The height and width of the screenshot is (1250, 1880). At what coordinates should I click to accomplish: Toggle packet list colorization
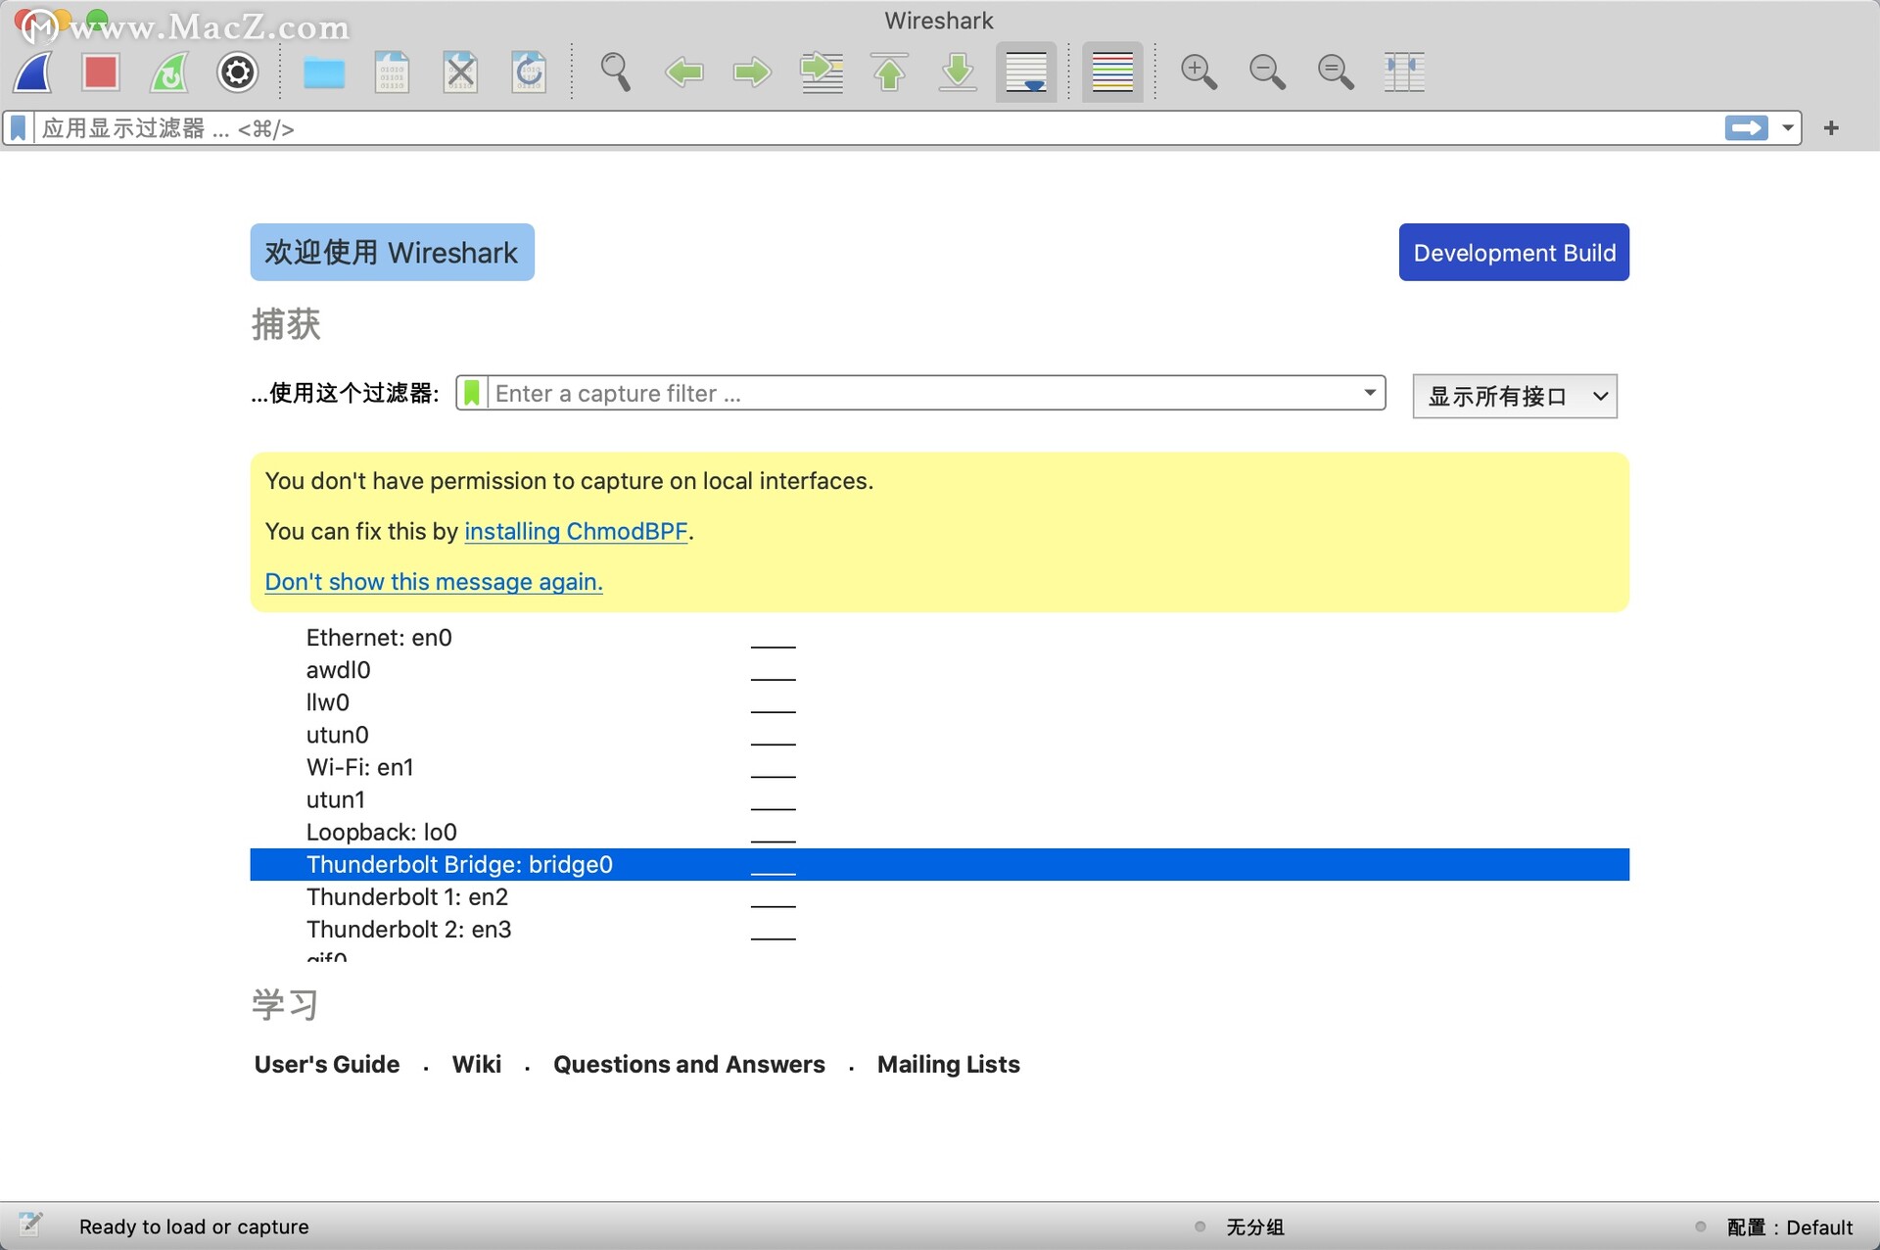point(1112,72)
